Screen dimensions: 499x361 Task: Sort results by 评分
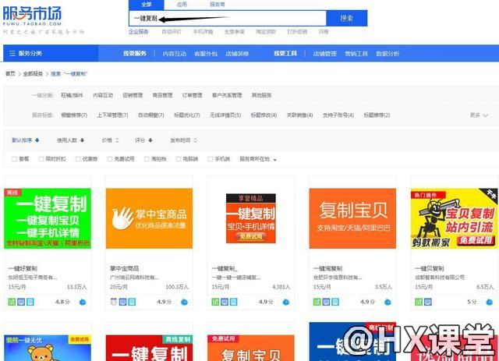click(143, 140)
